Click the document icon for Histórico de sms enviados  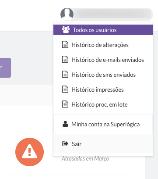[x=65, y=75]
